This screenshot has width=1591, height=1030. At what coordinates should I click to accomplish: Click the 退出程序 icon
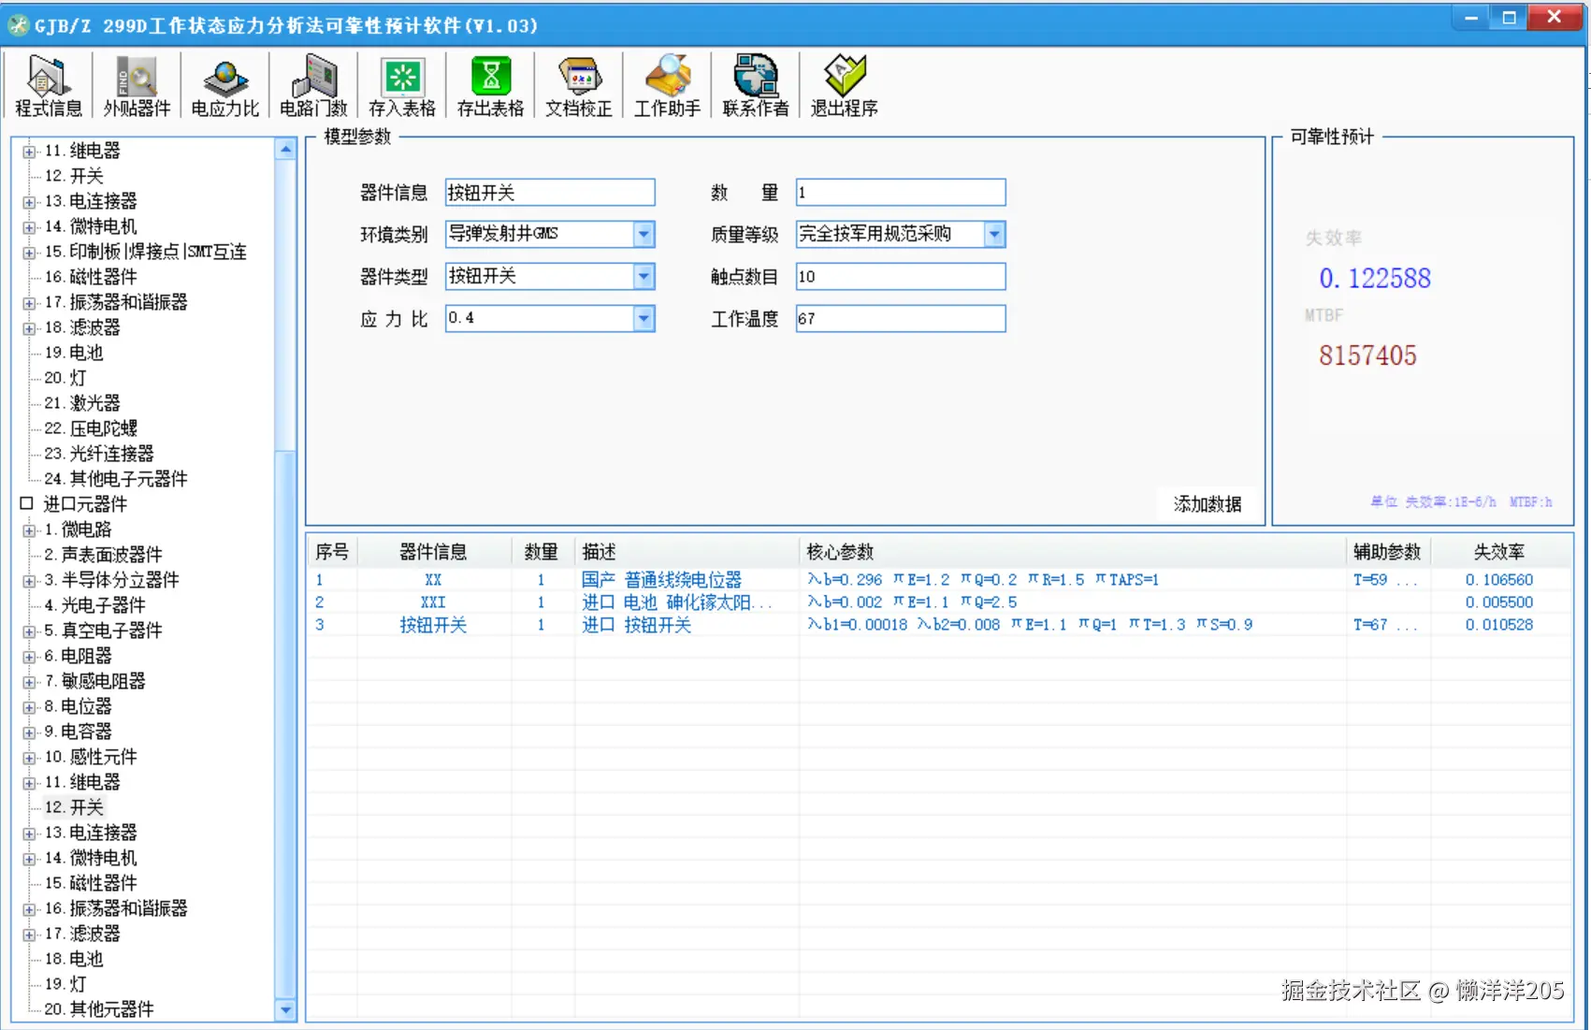click(843, 84)
